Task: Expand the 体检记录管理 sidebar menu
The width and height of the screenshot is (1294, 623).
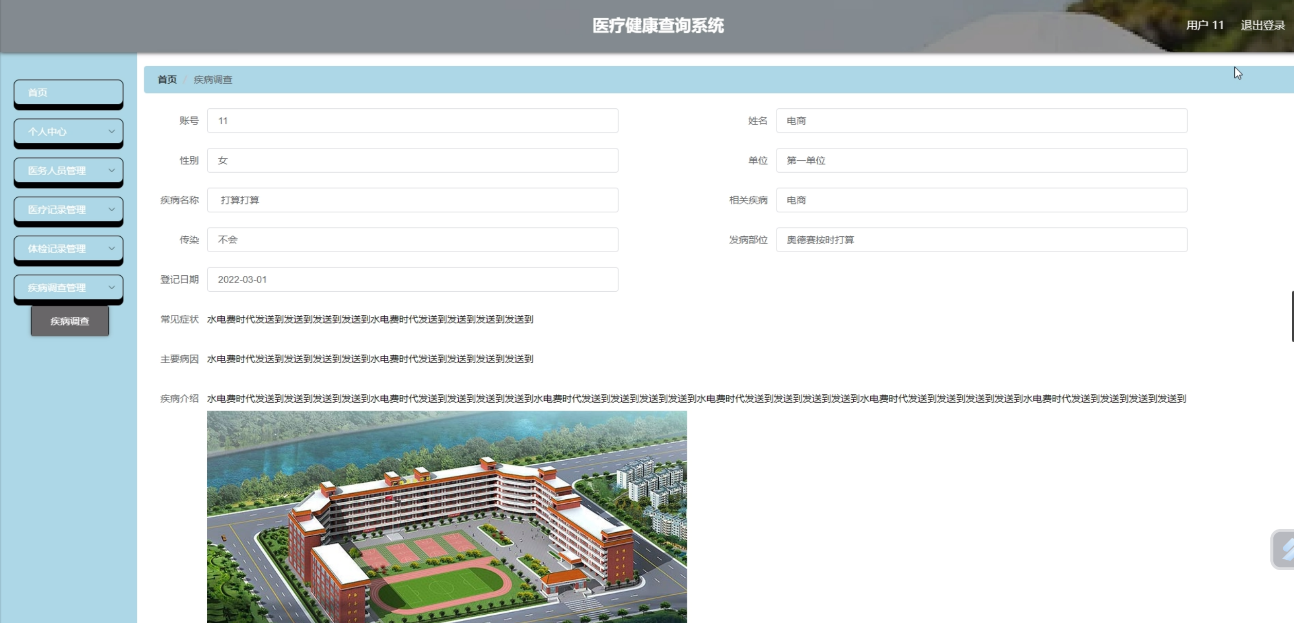Action: click(x=68, y=249)
